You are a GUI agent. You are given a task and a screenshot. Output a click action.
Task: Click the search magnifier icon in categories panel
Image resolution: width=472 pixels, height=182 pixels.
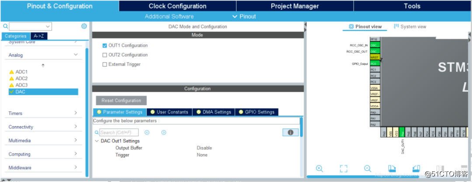tap(5, 27)
